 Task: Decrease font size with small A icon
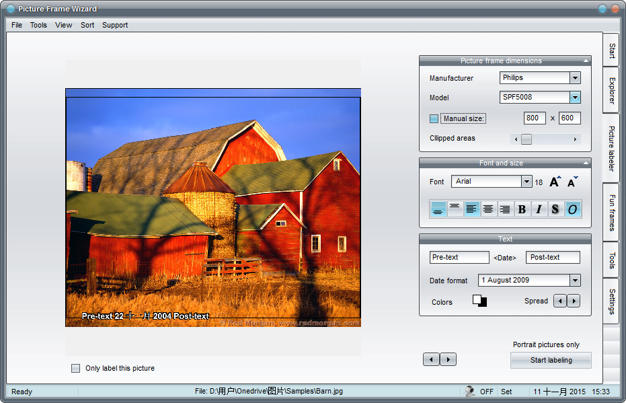point(572,182)
